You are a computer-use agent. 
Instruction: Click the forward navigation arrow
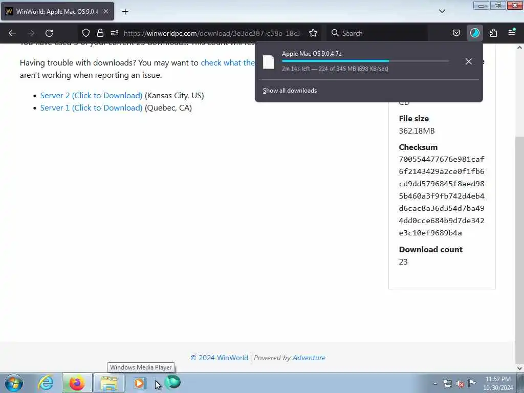click(31, 33)
